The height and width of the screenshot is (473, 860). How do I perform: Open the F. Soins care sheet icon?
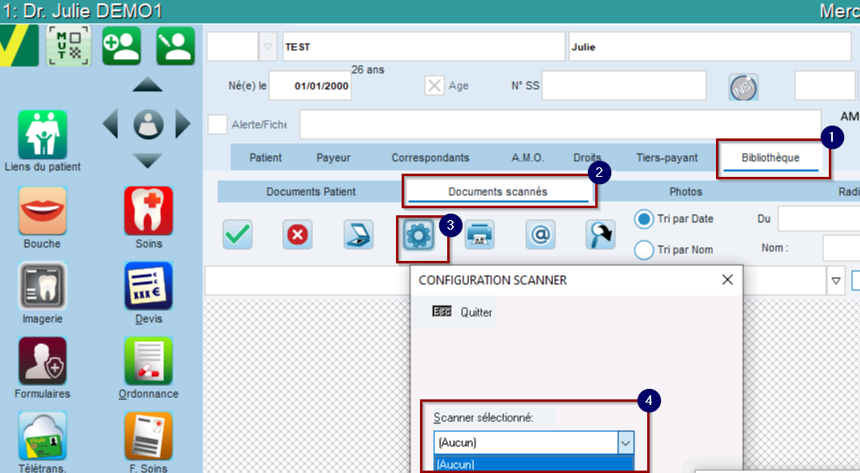point(149,435)
